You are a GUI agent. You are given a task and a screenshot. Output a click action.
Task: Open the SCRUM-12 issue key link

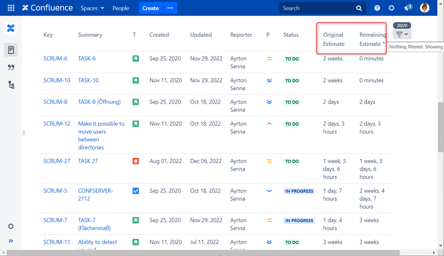56,124
